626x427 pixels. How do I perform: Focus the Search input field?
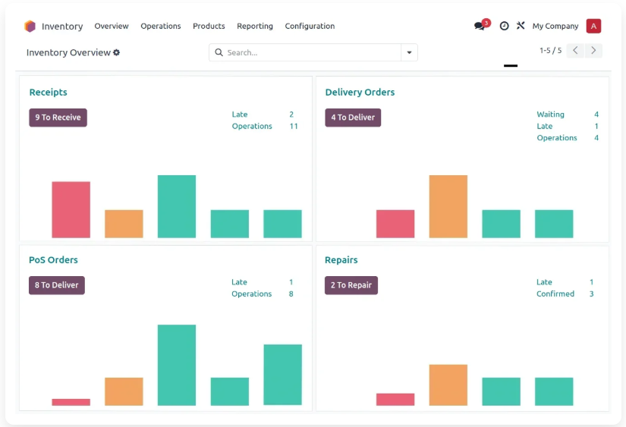pos(312,52)
